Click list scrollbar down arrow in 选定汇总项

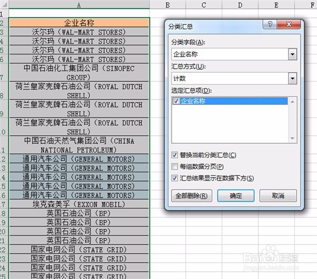[x=292, y=138]
